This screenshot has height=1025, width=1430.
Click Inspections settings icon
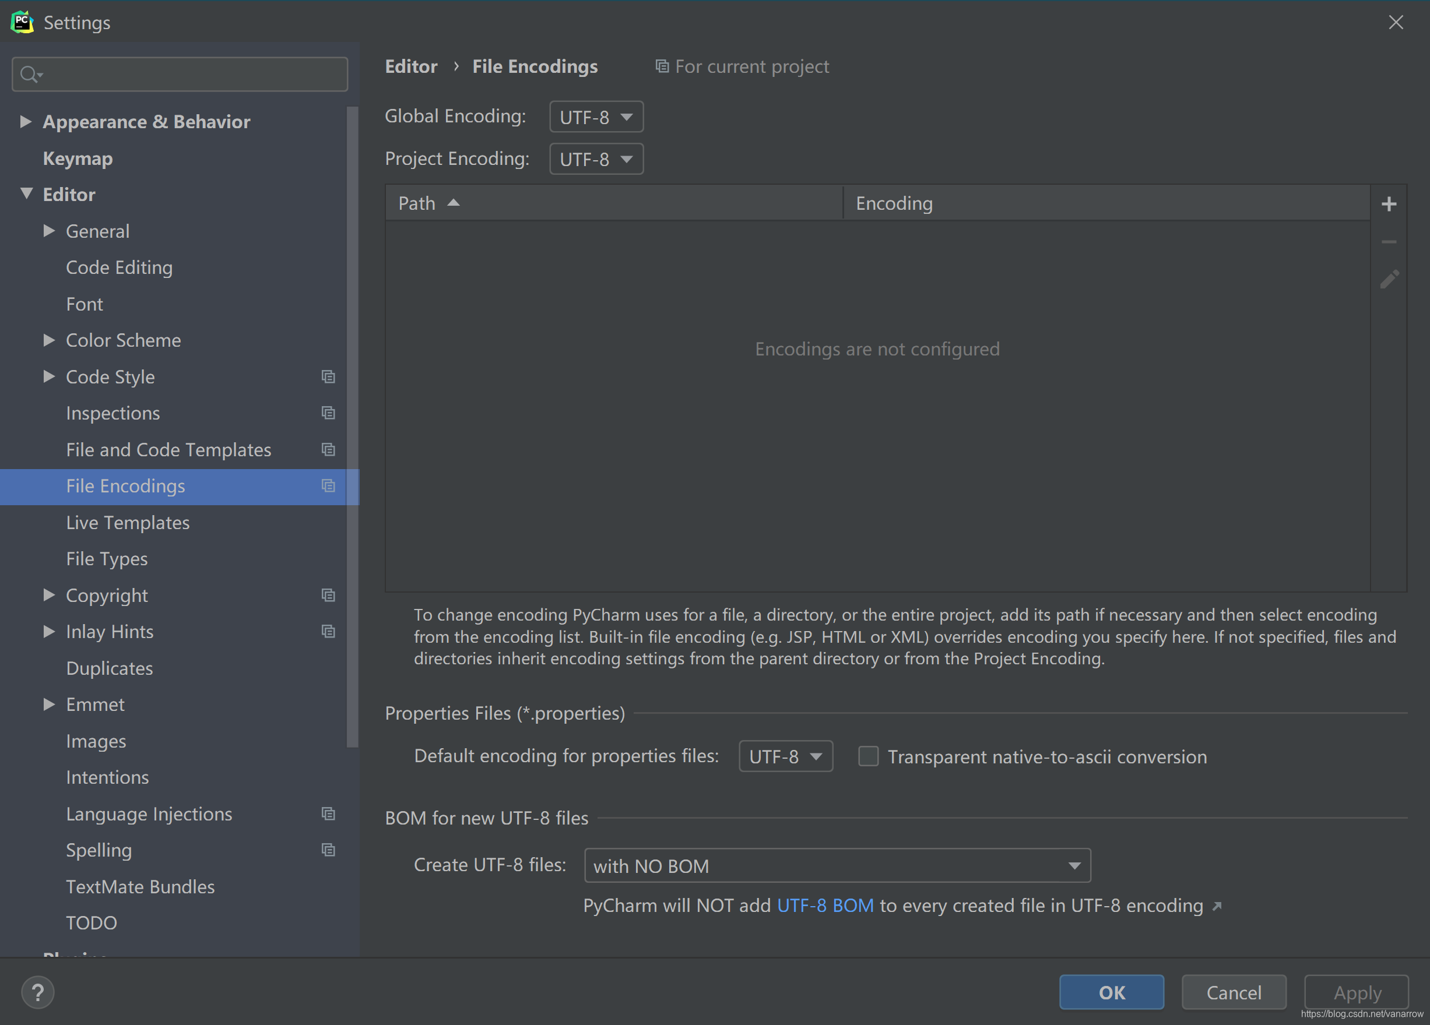(328, 411)
